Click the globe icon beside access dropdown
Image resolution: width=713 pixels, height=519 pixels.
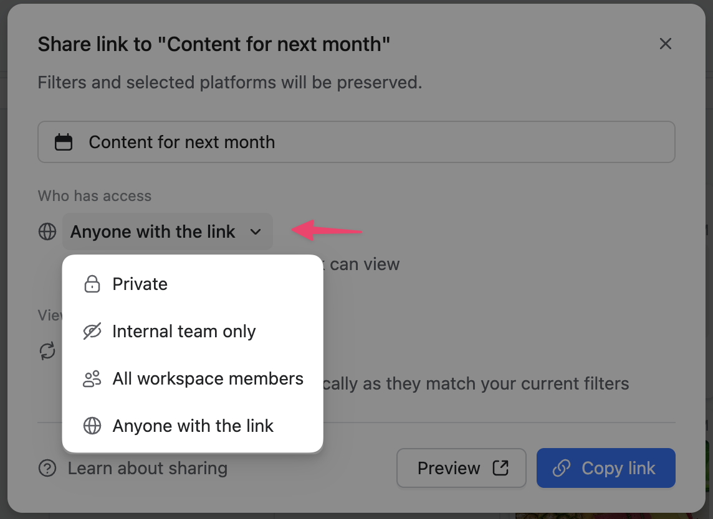coord(47,232)
